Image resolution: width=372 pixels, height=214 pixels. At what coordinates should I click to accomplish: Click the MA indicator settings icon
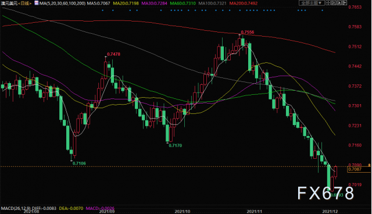(x=37, y=3)
